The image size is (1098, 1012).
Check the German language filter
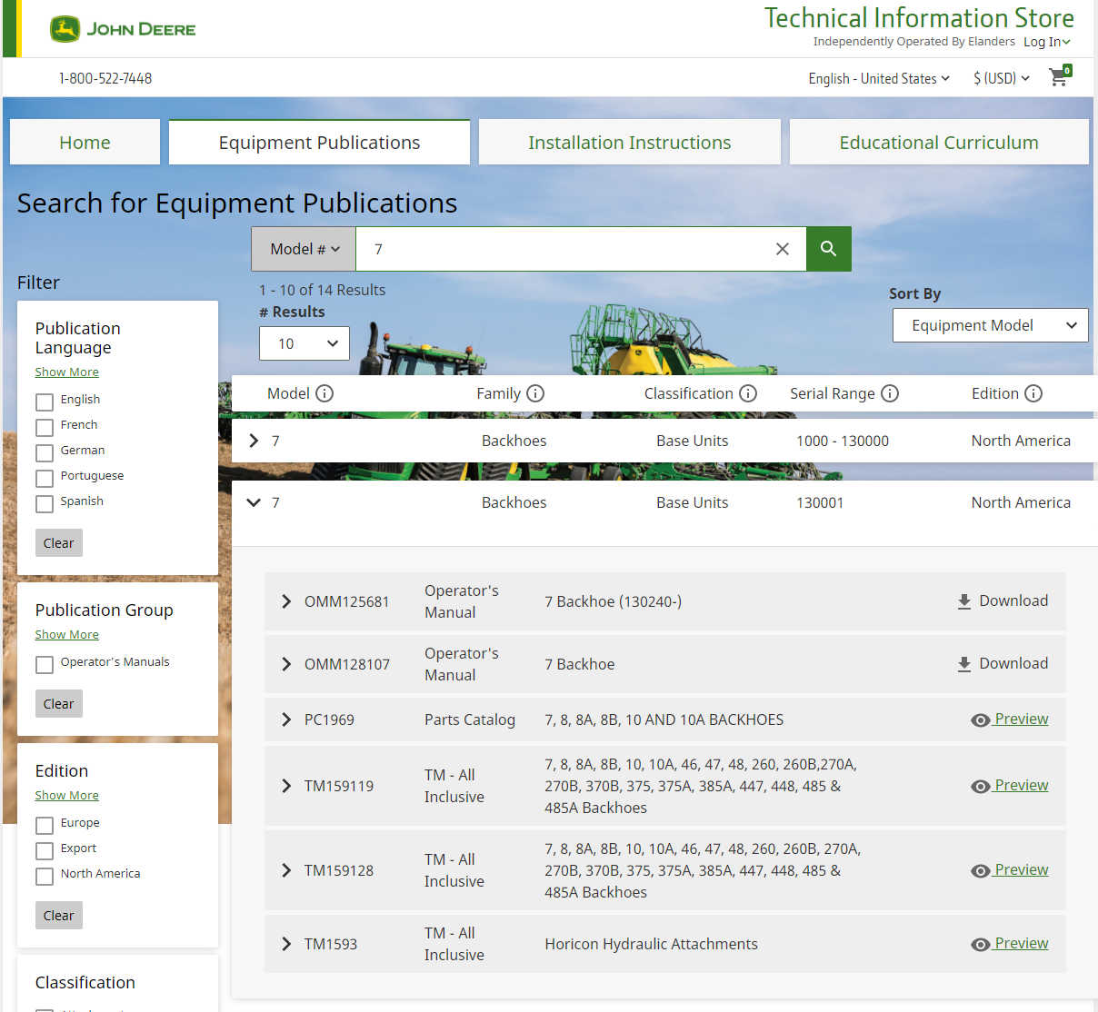coord(45,453)
